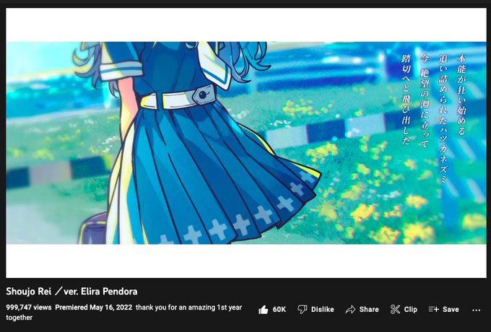Screen dimensions: 491x332
Task: Click the Save label
Action: click(451, 310)
